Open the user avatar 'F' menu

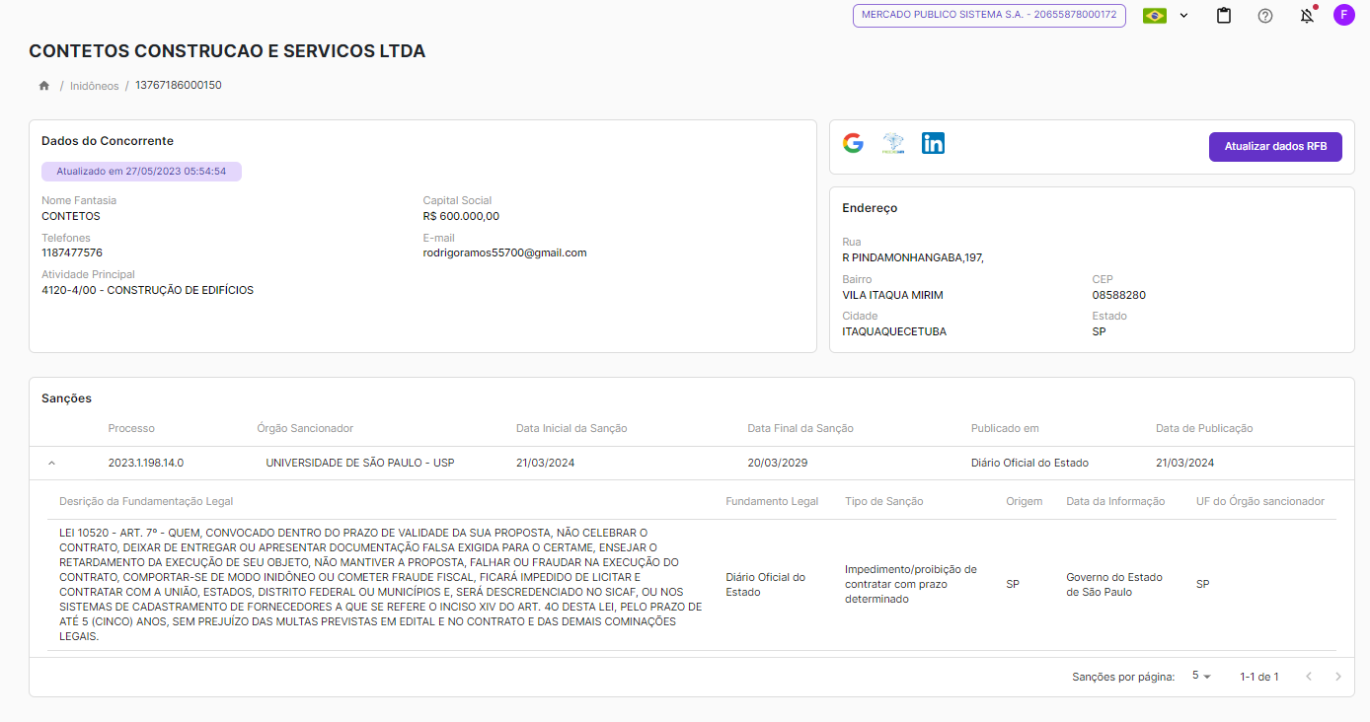[x=1343, y=15]
